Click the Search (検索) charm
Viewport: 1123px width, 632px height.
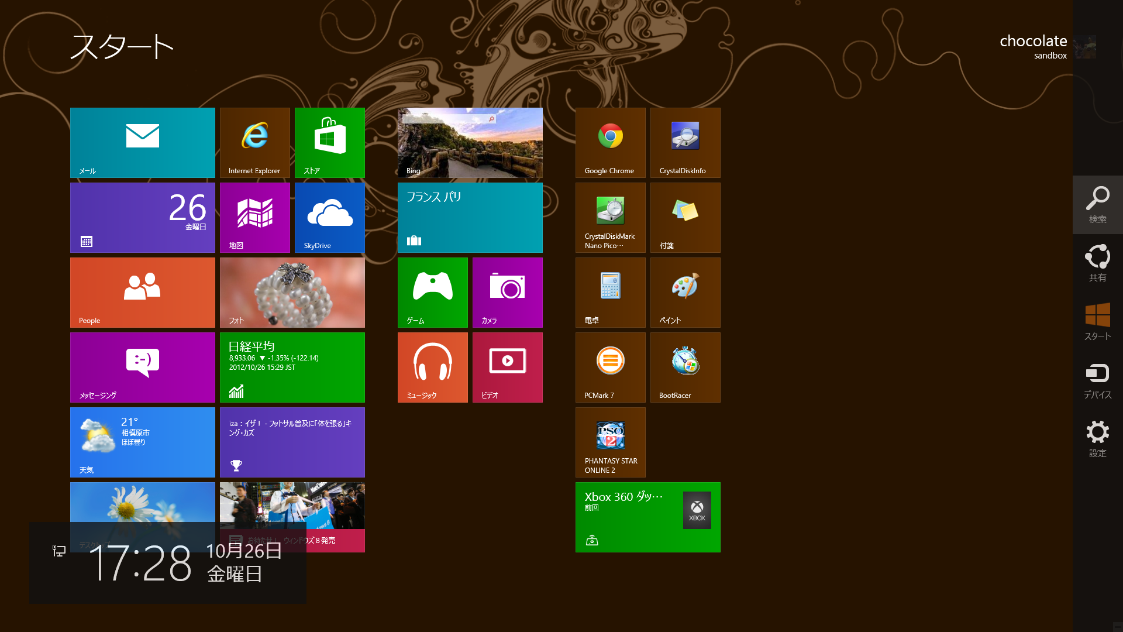tap(1097, 204)
